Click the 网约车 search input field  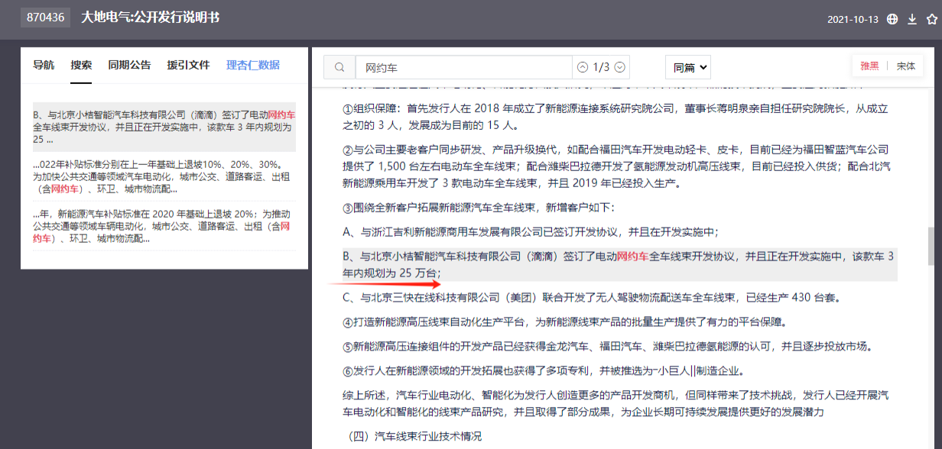463,67
